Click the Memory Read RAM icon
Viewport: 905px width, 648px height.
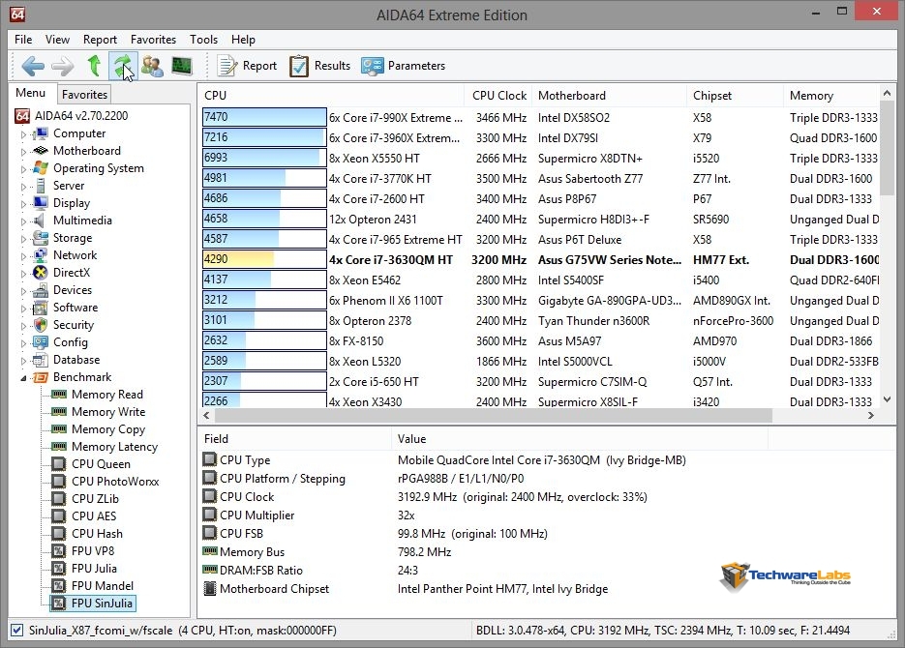[59, 395]
